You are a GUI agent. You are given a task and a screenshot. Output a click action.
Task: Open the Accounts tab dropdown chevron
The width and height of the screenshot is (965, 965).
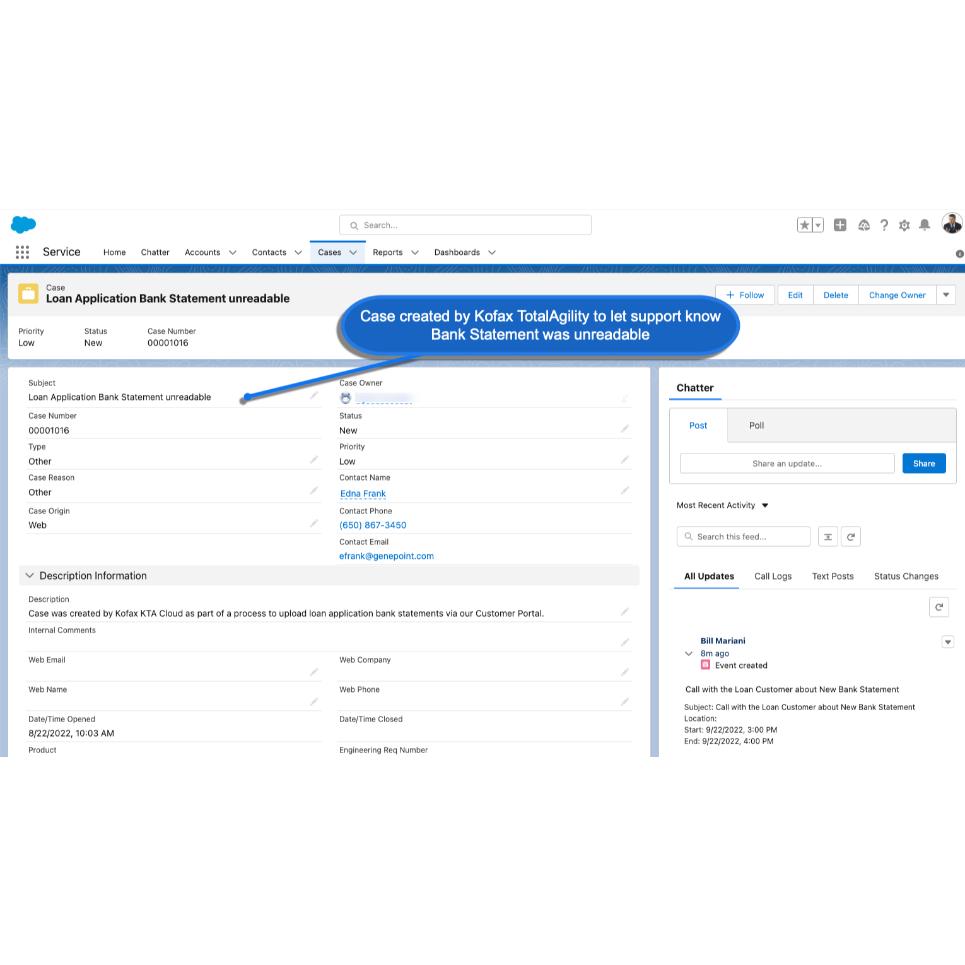tap(233, 252)
